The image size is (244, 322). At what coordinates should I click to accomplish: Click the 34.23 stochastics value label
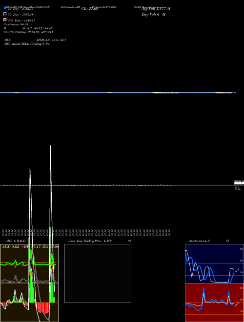point(237,271)
